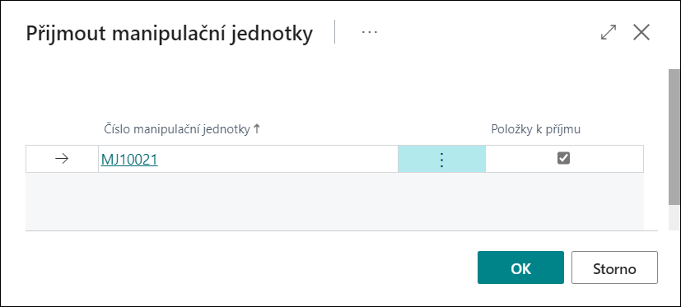This screenshot has height=307, width=681.
Task: Select the blank part of the MJ10021 cell
Action: coord(278,160)
